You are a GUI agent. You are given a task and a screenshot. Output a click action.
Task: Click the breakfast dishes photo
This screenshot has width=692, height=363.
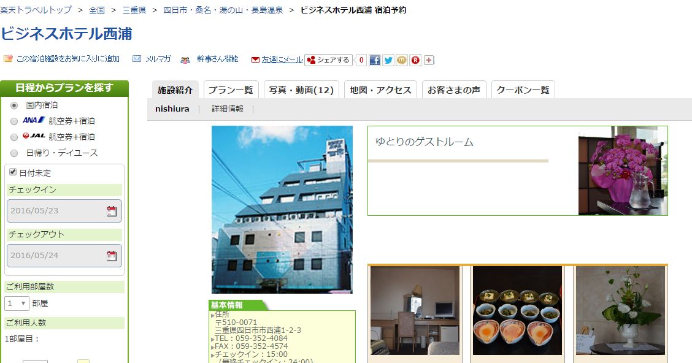517,310
